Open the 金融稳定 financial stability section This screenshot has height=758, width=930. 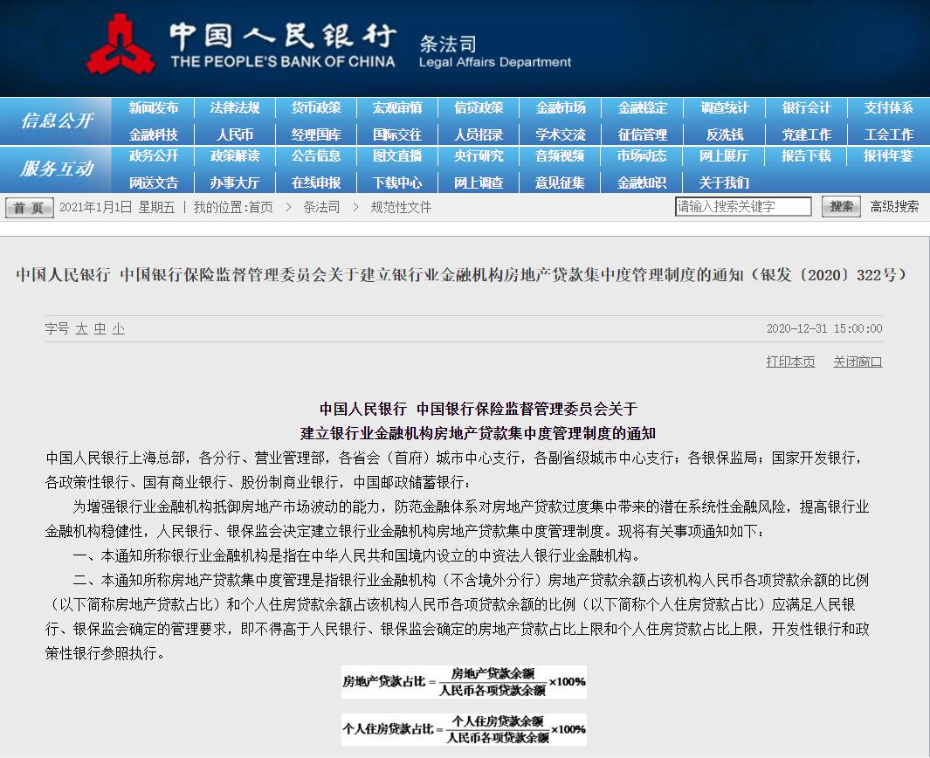click(x=644, y=107)
